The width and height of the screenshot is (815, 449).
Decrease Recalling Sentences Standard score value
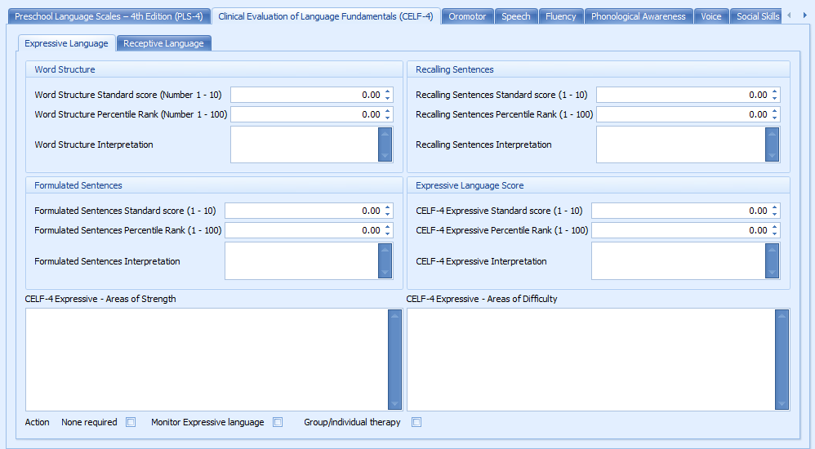[774, 98]
